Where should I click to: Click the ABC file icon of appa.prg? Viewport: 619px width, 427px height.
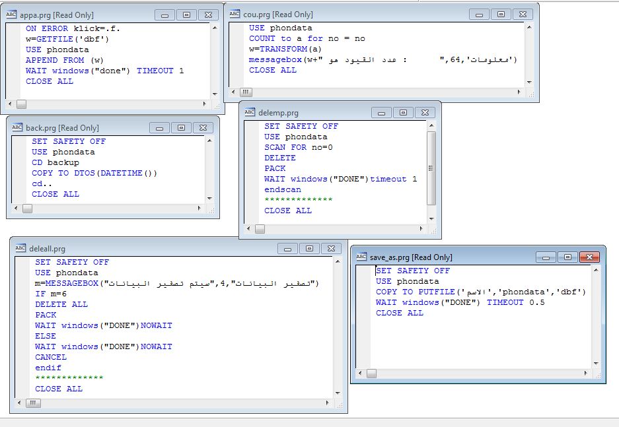[11, 15]
